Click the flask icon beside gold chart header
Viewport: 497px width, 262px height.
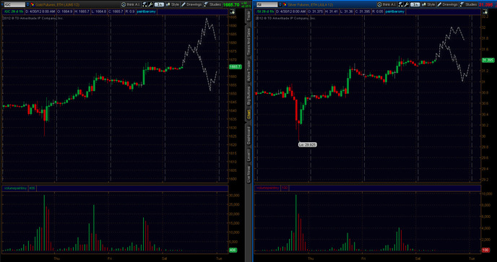click(144, 4)
